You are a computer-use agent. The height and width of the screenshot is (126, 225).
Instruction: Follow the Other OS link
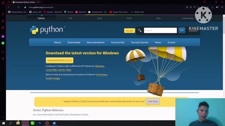point(69,70)
